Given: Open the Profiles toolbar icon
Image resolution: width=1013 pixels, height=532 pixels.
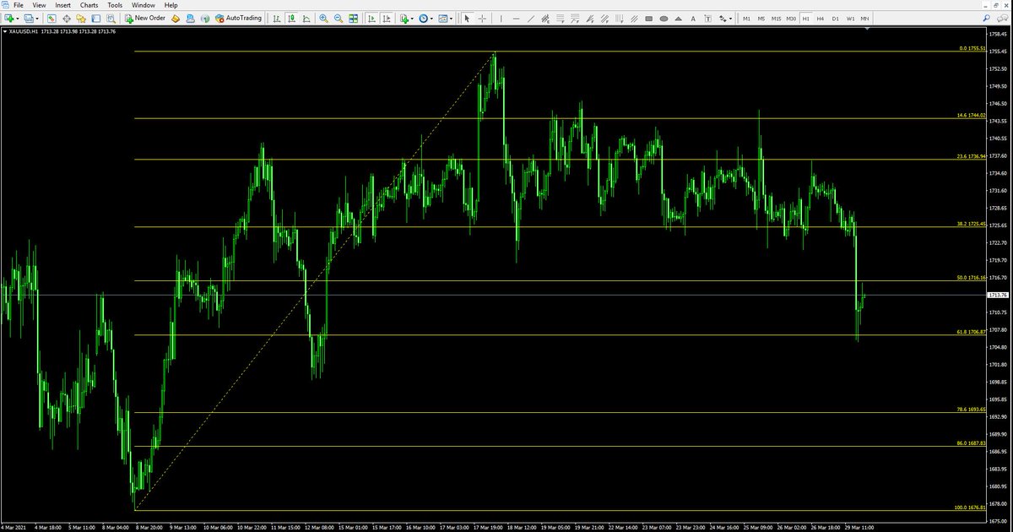Looking at the screenshot, I should point(28,18).
